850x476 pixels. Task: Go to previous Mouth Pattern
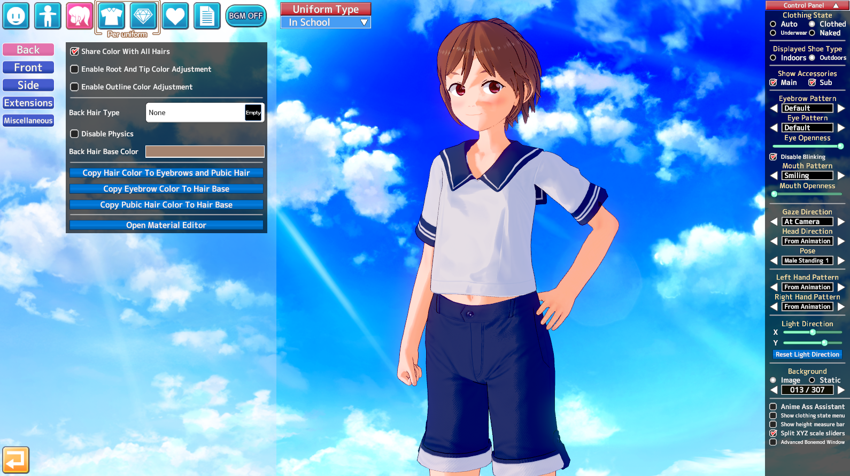point(774,175)
